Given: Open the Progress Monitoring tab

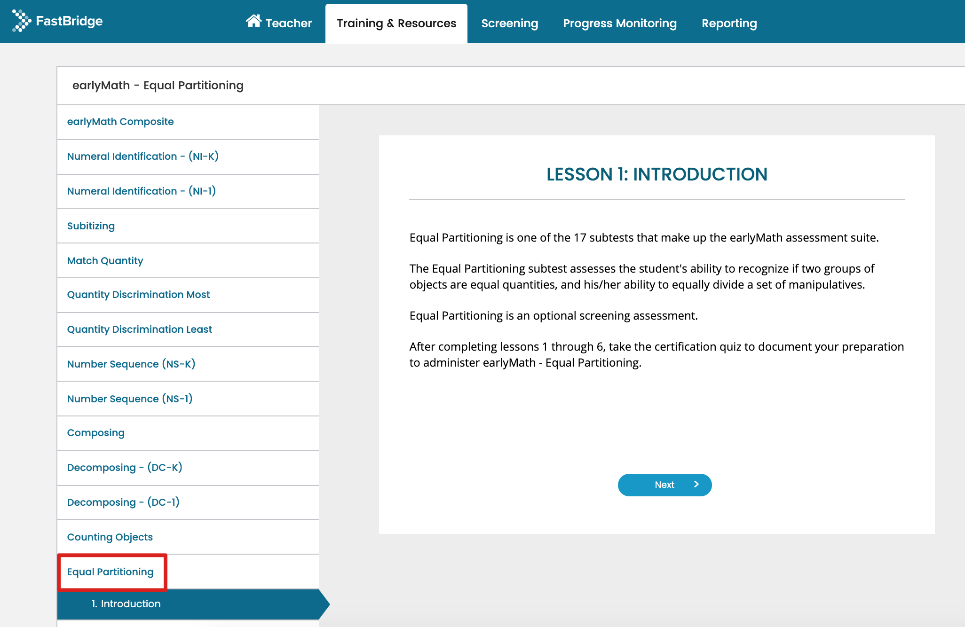Looking at the screenshot, I should (x=620, y=23).
